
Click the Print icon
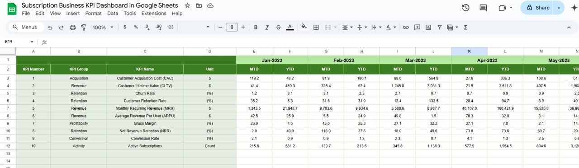(x=72, y=28)
